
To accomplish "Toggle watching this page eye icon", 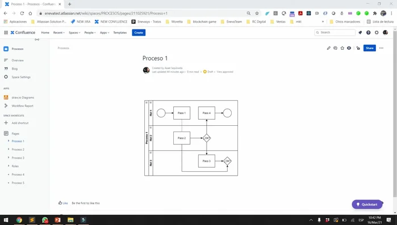I will (x=349, y=48).
